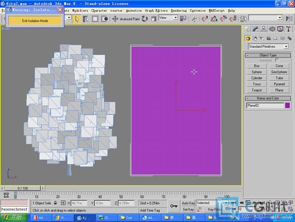Click the Mirror tool icon
This screenshot has width=295, height=222.
[289, 19]
